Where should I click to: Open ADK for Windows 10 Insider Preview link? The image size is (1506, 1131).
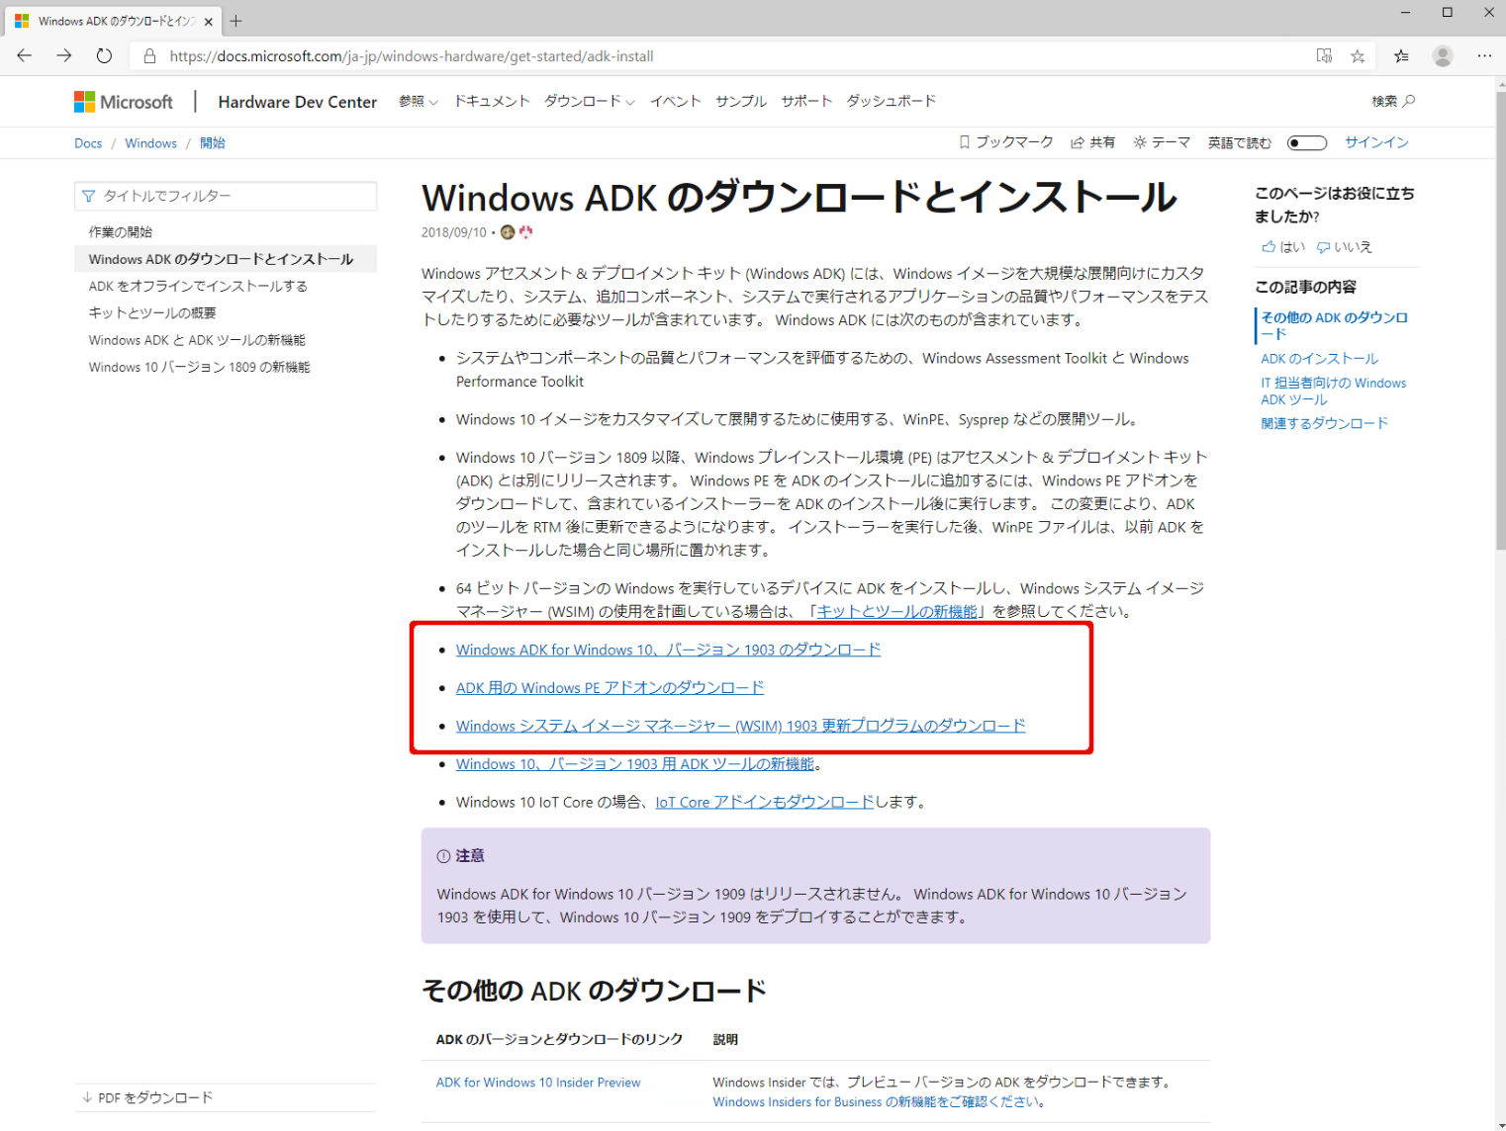pyautogui.click(x=538, y=1083)
